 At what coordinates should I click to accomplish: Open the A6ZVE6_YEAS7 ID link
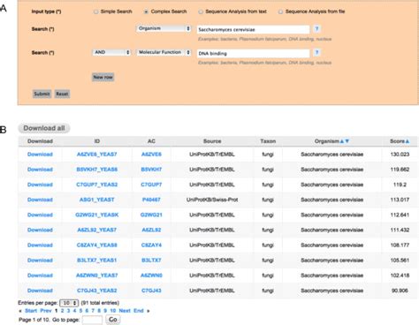pos(97,155)
